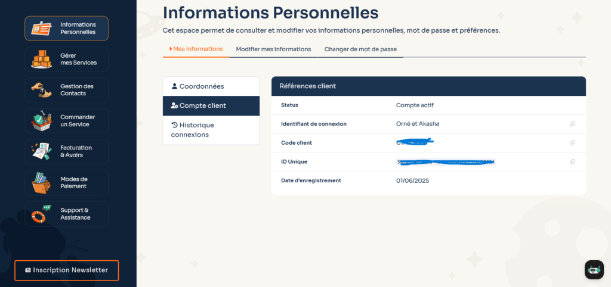Show Historique connexions section
Image resolution: width=611 pixels, height=287 pixels.
pos(211,130)
